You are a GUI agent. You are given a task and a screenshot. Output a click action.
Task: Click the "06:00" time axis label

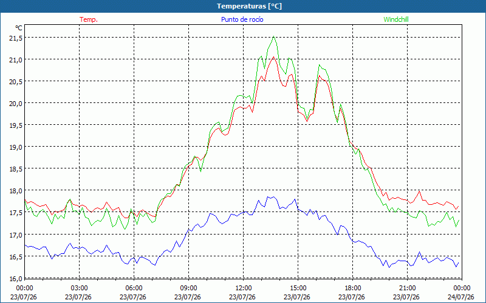pyautogui.click(x=134, y=288)
